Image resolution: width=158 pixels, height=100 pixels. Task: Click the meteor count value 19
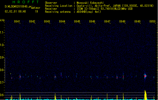coord(36,11)
